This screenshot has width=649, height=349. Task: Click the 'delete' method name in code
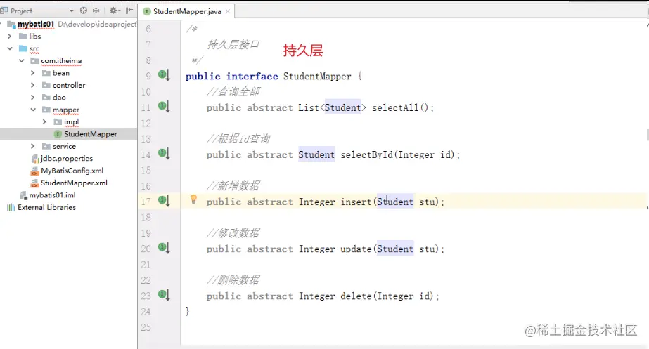click(x=356, y=296)
